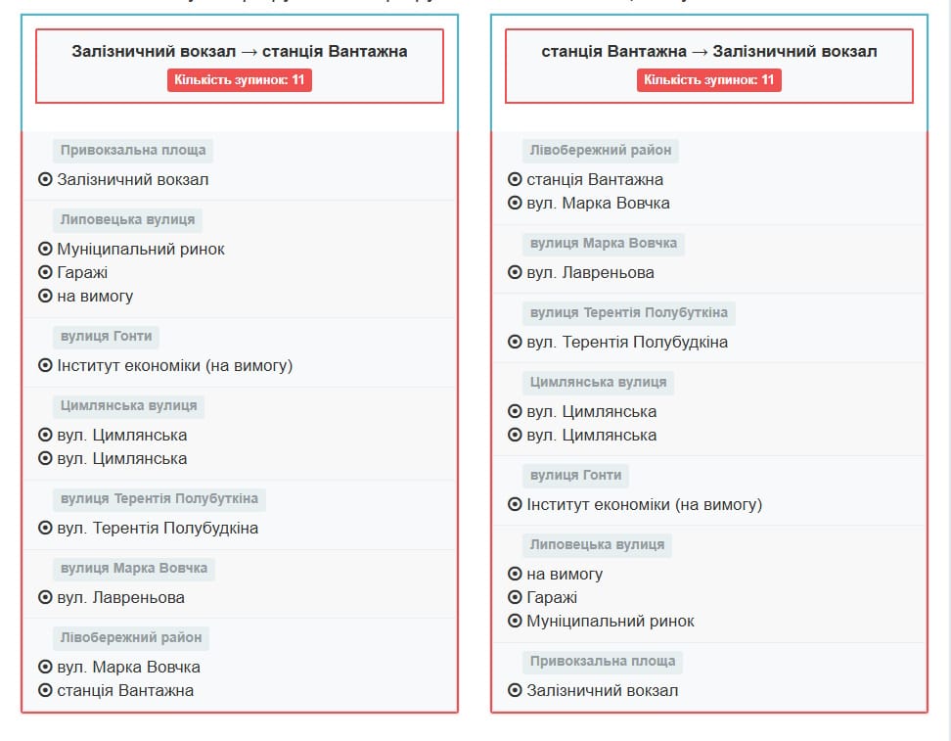Click stop icon next to Муніципальний ринок in left route
The width and height of the screenshot is (951, 741).
(x=45, y=249)
